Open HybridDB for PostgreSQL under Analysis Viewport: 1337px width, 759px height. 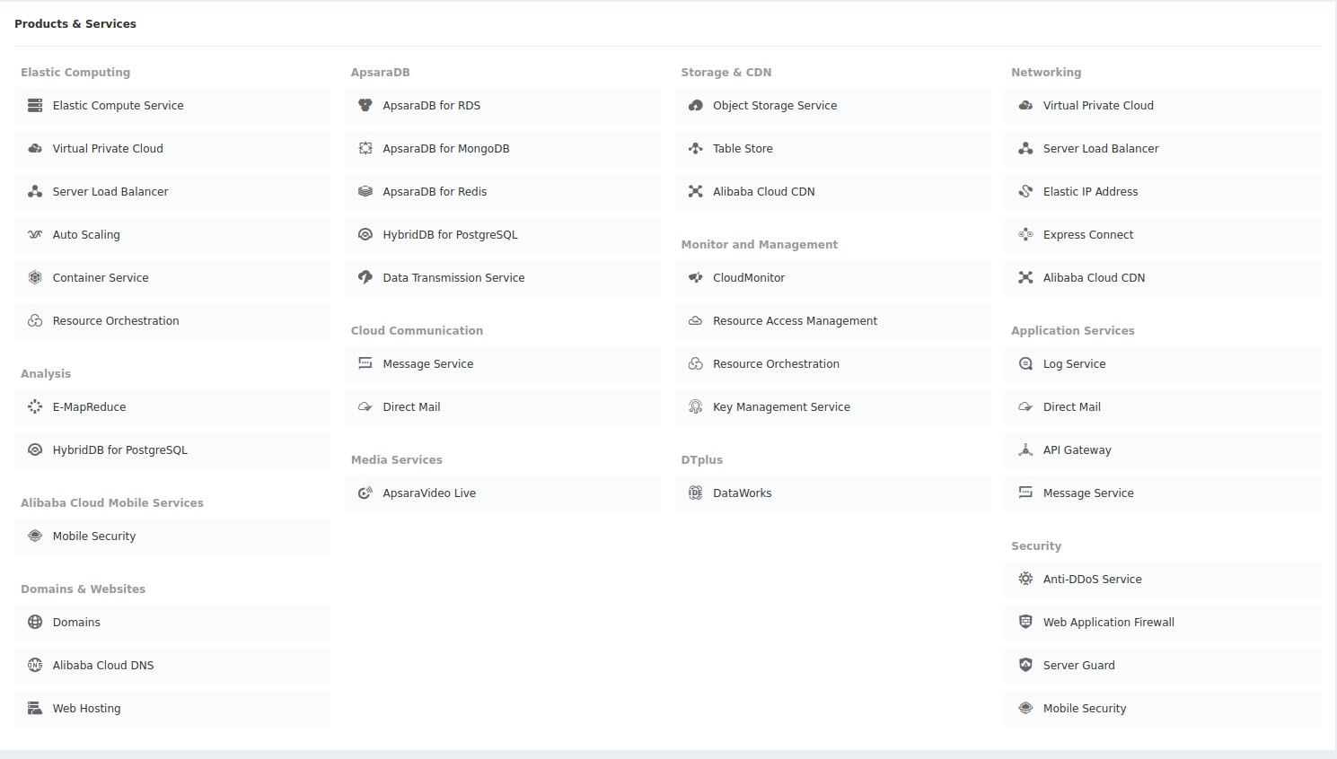click(172, 450)
